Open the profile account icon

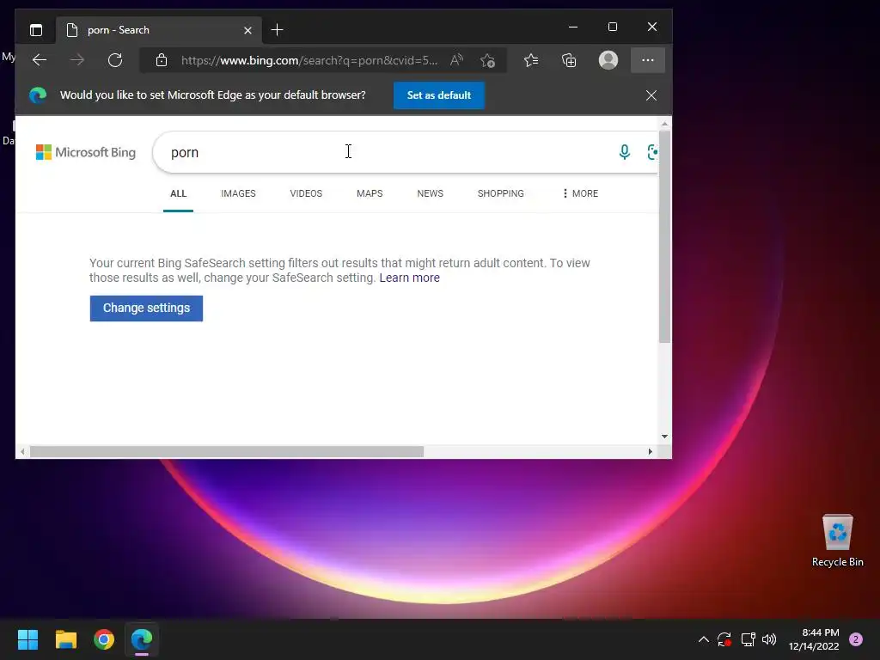tap(608, 60)
